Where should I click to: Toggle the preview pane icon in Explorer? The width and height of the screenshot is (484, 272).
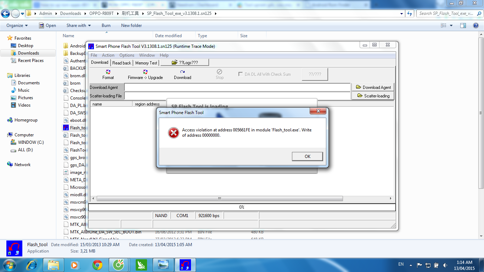[x=463, y=25]
